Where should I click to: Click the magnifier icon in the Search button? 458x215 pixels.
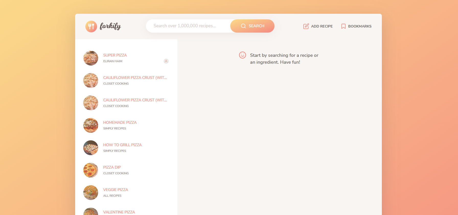point(243,26)
